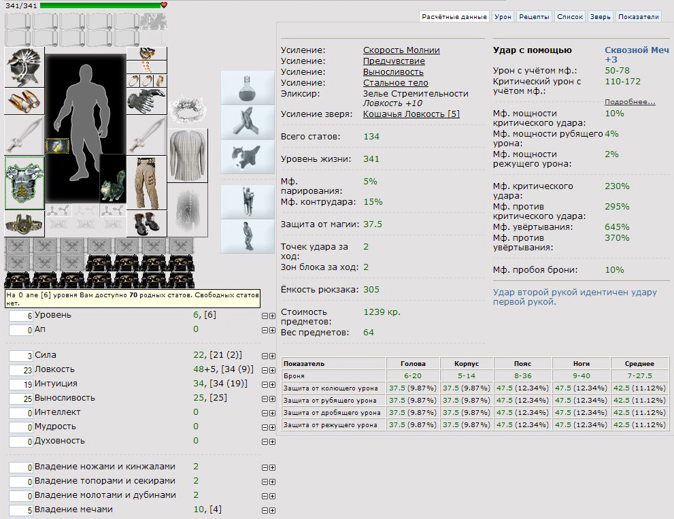Click the Защита от колющего урона row label
The image size is (674, 519).
pyautogui.click(x=331, y=388)
